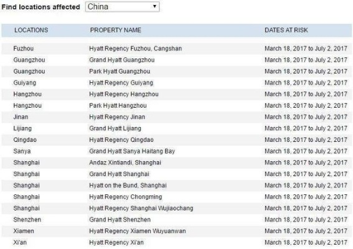Choose Grand Hyatt Lijiang row
This screenshot has width=353, height=249.
click(177, 128)
